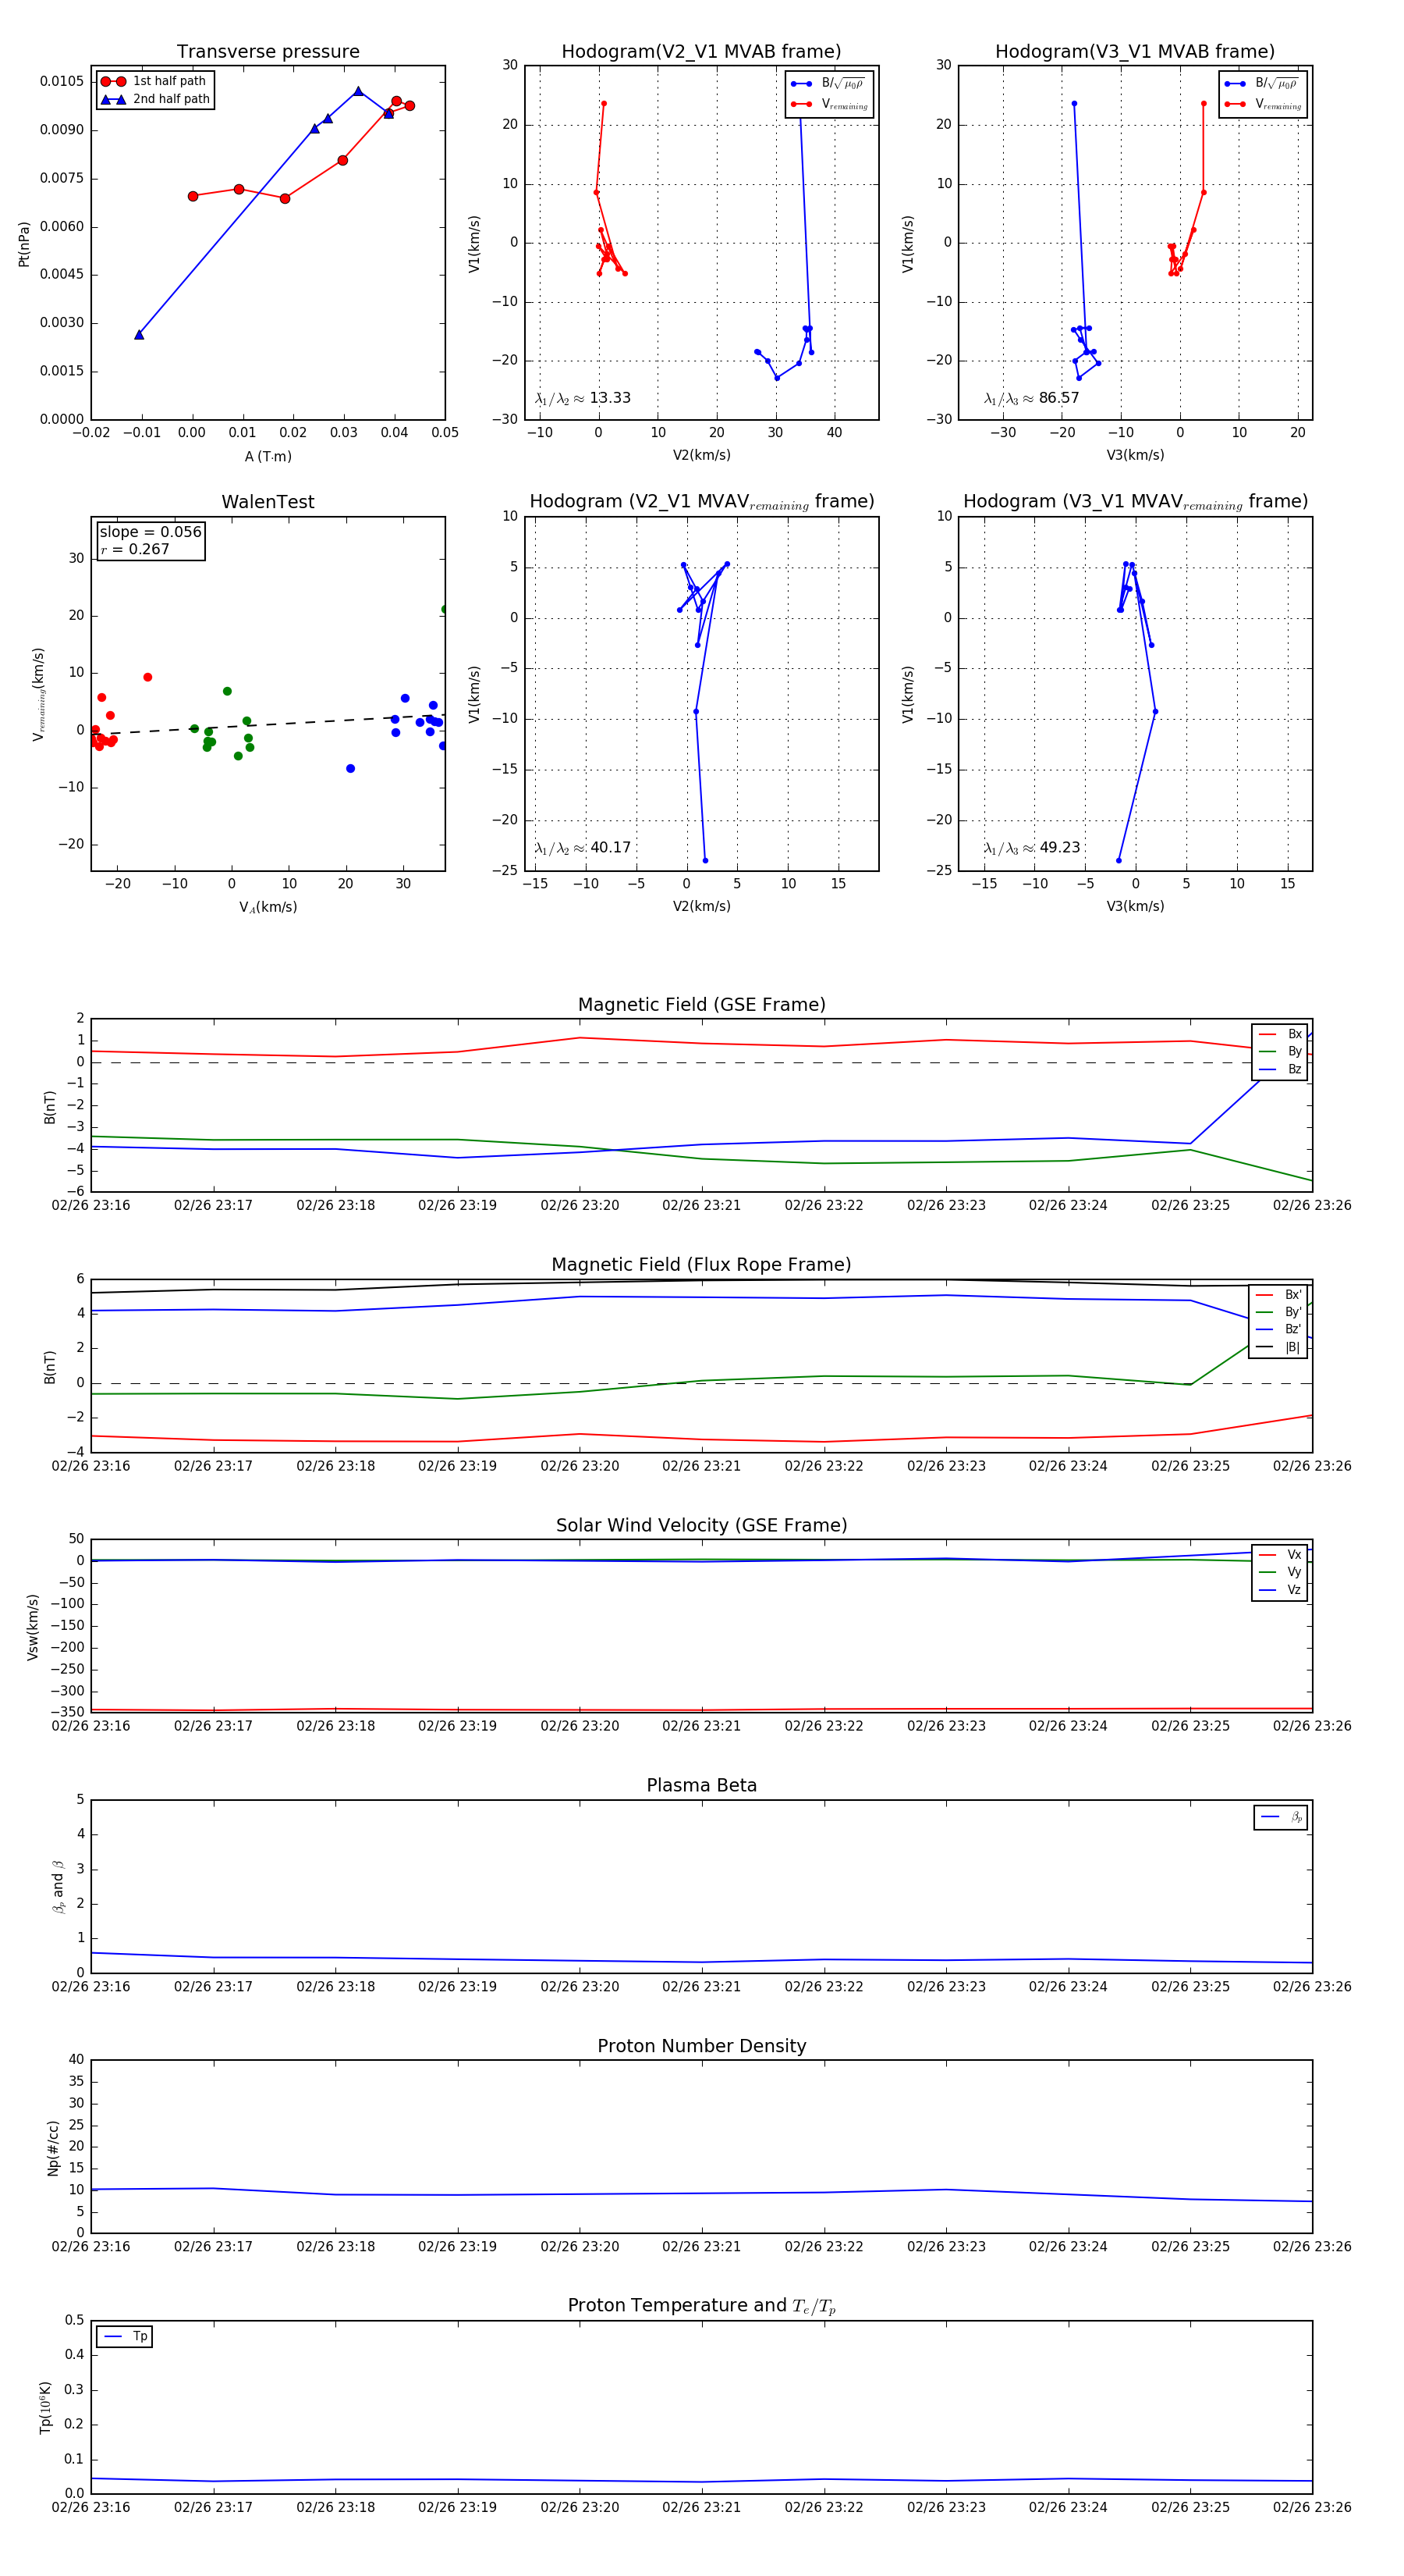Select the Vz legend entry
Screen dimensions: 1404x2576
pos(1280,1590)
